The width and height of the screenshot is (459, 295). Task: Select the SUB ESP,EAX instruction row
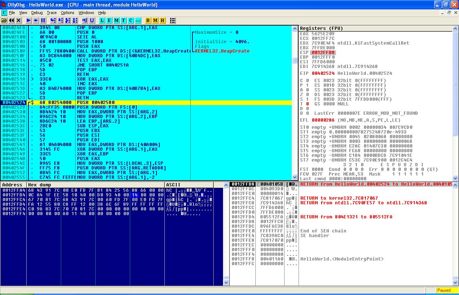click(146, 126)
